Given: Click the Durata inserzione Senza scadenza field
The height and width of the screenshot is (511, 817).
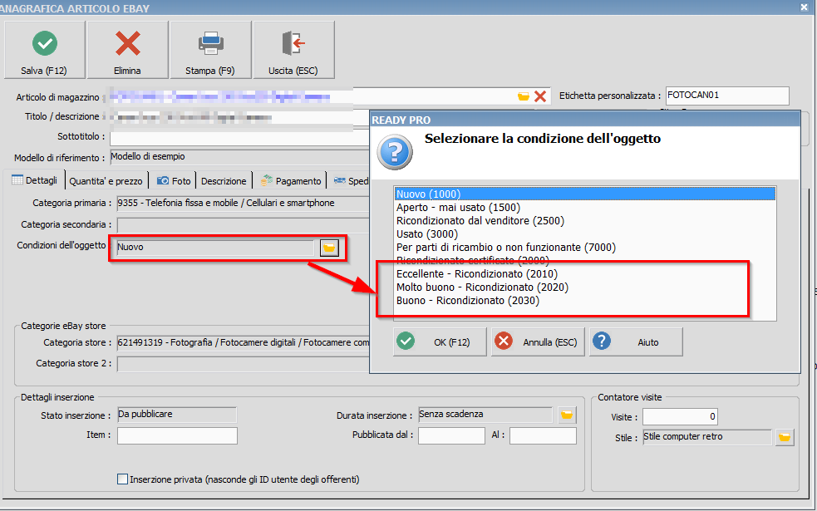Looking at the screenshot, I should [485, 415].
